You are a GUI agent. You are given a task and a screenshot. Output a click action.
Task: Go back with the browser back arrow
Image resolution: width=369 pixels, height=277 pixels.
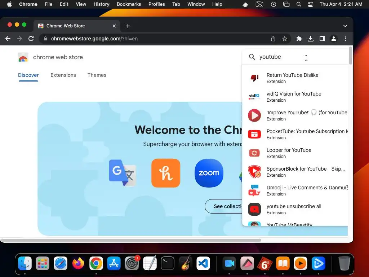(x=8, y=39)
